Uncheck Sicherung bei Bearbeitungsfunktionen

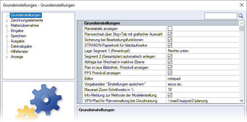170,39
